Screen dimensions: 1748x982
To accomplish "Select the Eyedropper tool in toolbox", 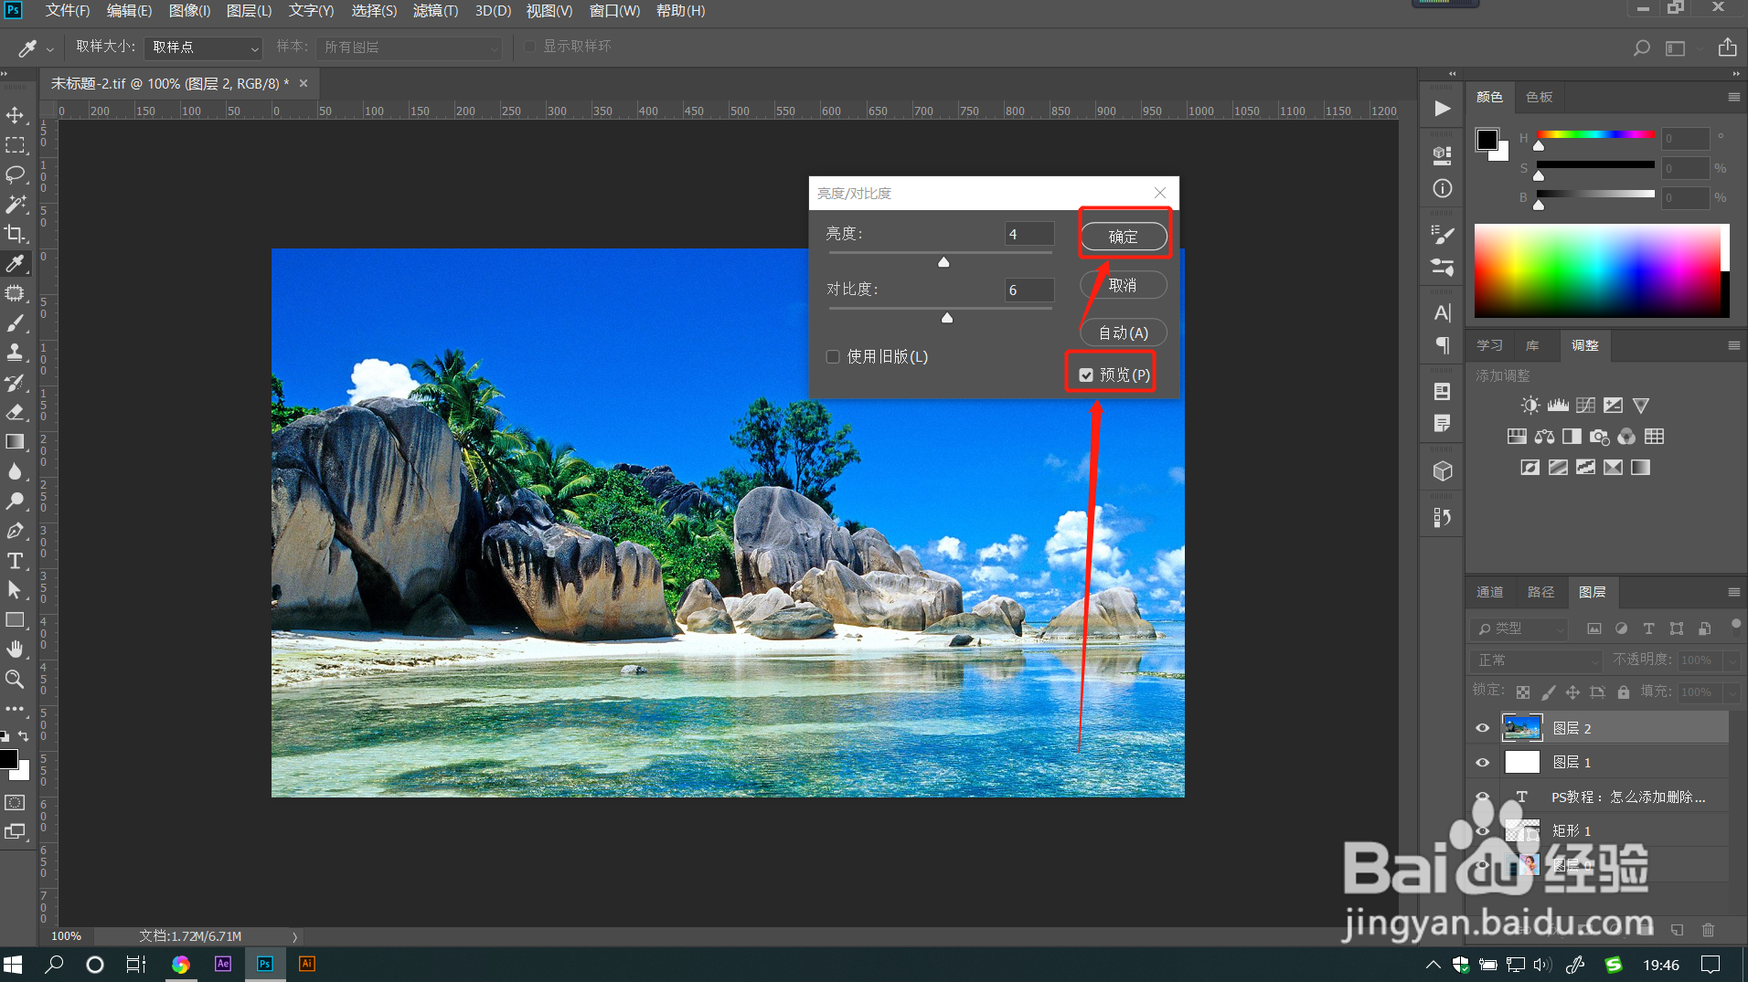I will coord(16,263).
